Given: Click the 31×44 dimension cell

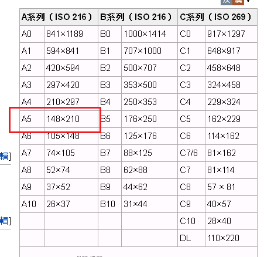Looking at the screenshot, I should tap(149, 204).
